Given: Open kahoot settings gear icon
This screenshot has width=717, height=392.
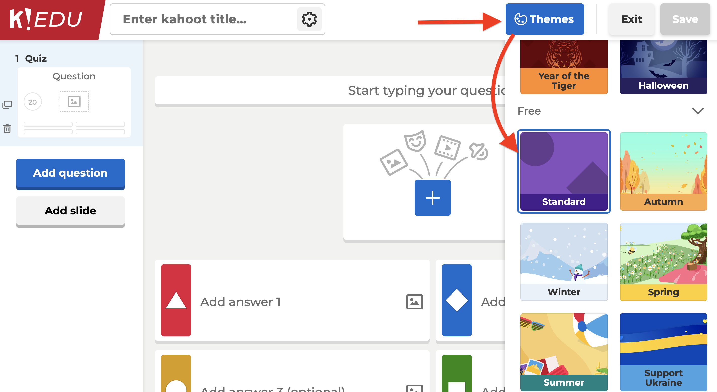Looking at the screenshot, I should pos(309,19).
